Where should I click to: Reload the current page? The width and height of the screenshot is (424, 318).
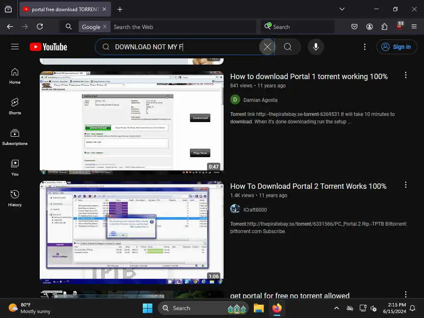click(x=40, y=26)
